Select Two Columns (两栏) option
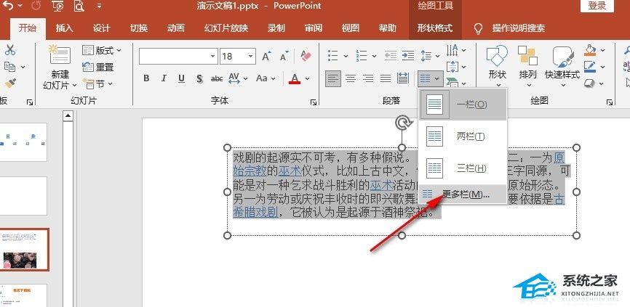The image size is (630, 307). tap(469, 136)
